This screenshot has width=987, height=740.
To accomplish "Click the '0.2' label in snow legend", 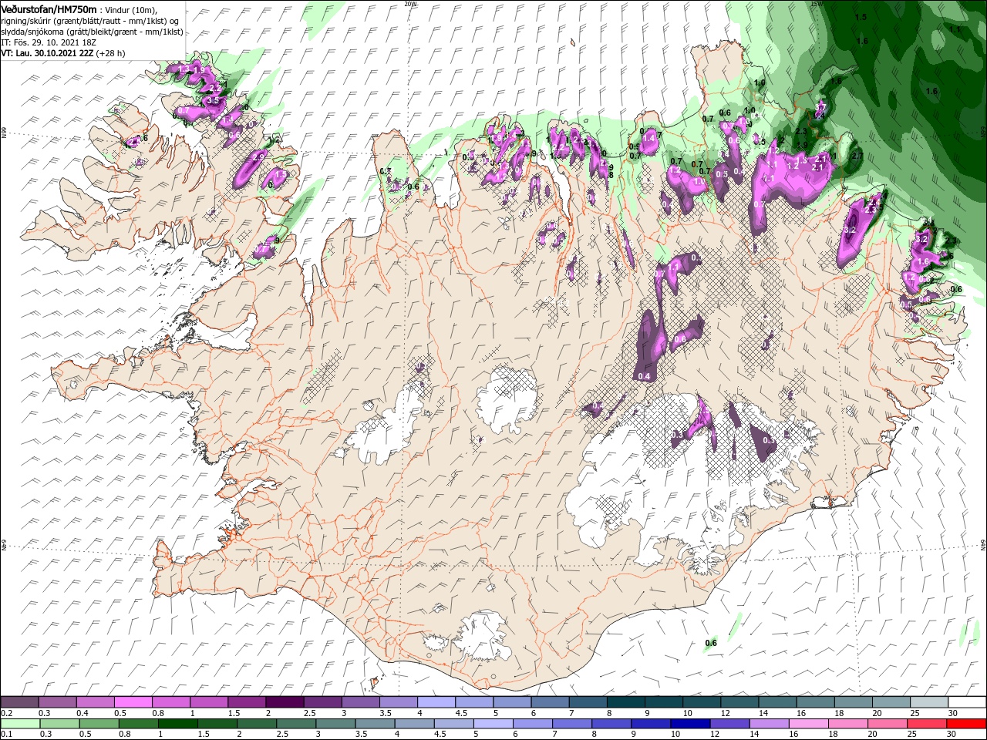I will (6, 713).
